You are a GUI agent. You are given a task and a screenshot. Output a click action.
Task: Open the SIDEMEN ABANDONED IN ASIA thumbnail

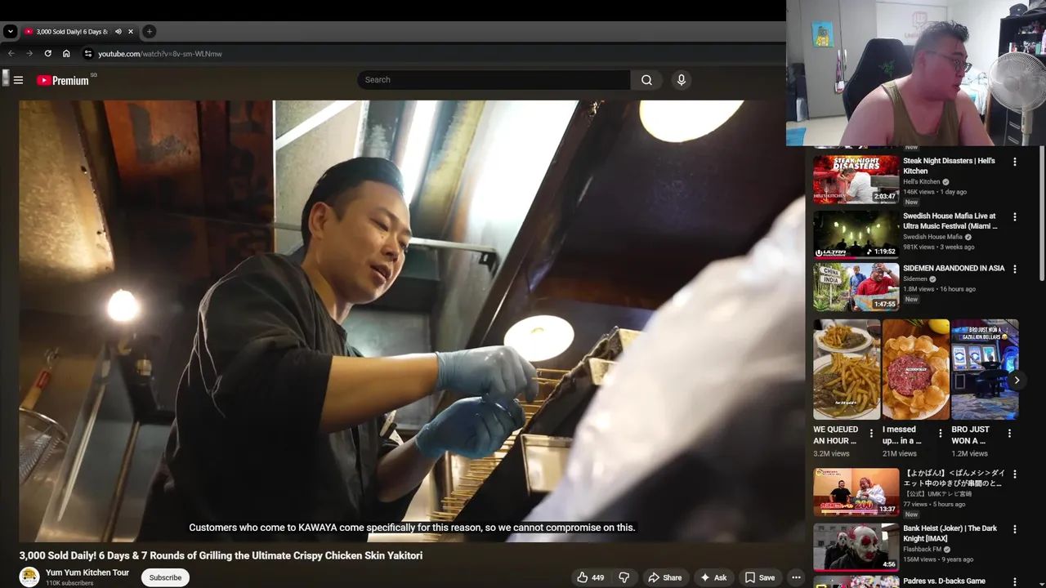(856, 287)
